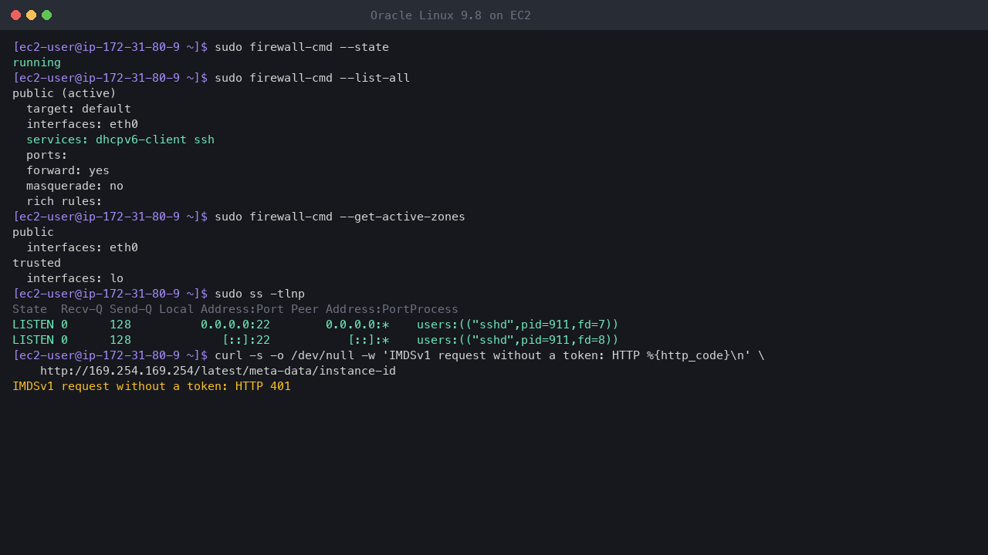Select the 'HTTP 401' result output line
The width and height of the screenshot is (988, 555).
(151, 386)
